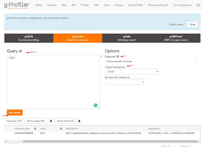Open API in the top navigation
This screenshot has width=203, height=150.
tap(73, 5)
